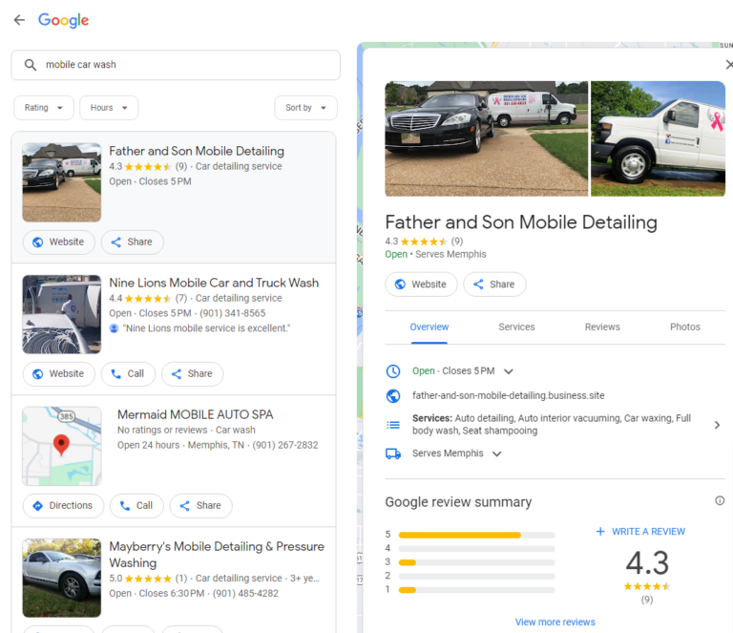The height and width of the screenshot is (633, 733).
Task: Click Share button under Nine Lions listing
Action: 192,373
